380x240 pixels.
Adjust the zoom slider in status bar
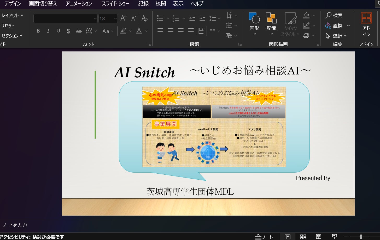coord(360,237)
